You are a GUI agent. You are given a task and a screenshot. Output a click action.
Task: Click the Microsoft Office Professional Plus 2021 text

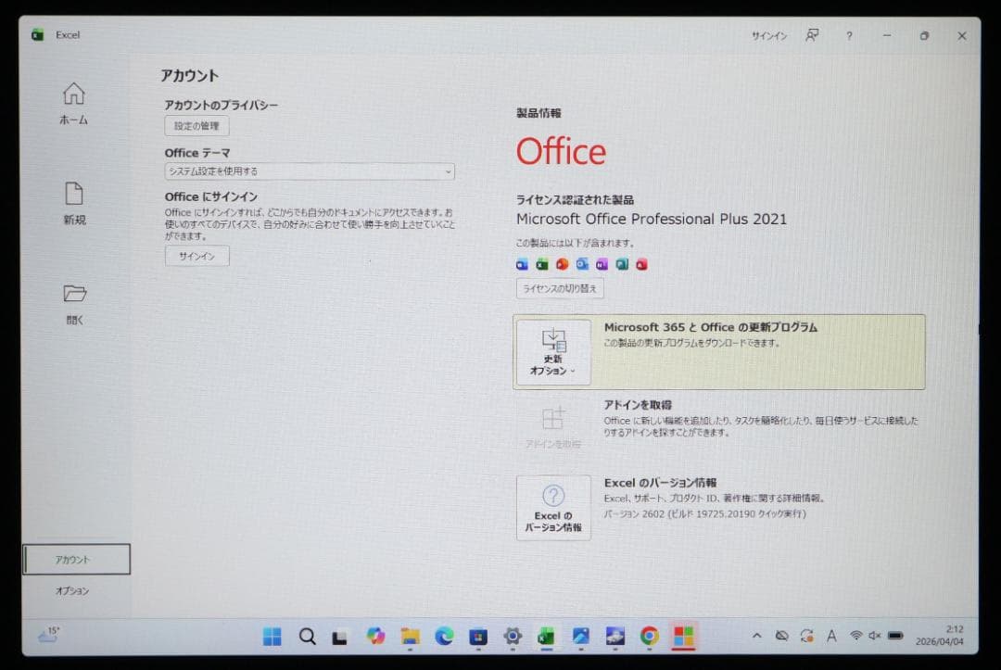(x=652, y=219)
